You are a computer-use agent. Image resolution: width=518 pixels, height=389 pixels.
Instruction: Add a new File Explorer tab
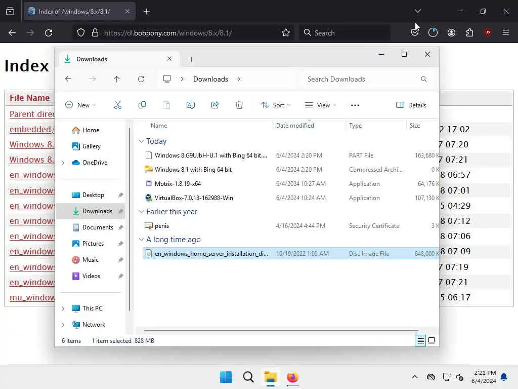click(x=191, y=59)
